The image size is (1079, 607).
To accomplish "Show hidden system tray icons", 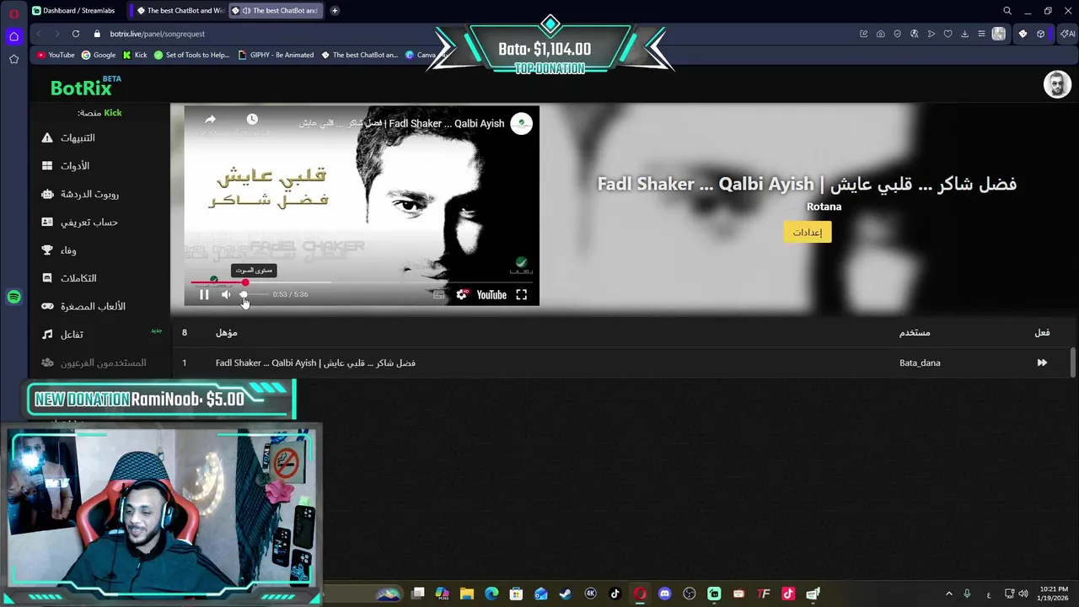I will click(948, 594).
